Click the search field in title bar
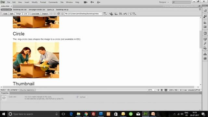208x117 pixels. tap(181, 2)
